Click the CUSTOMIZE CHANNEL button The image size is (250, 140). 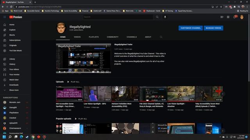coord(191,28)
